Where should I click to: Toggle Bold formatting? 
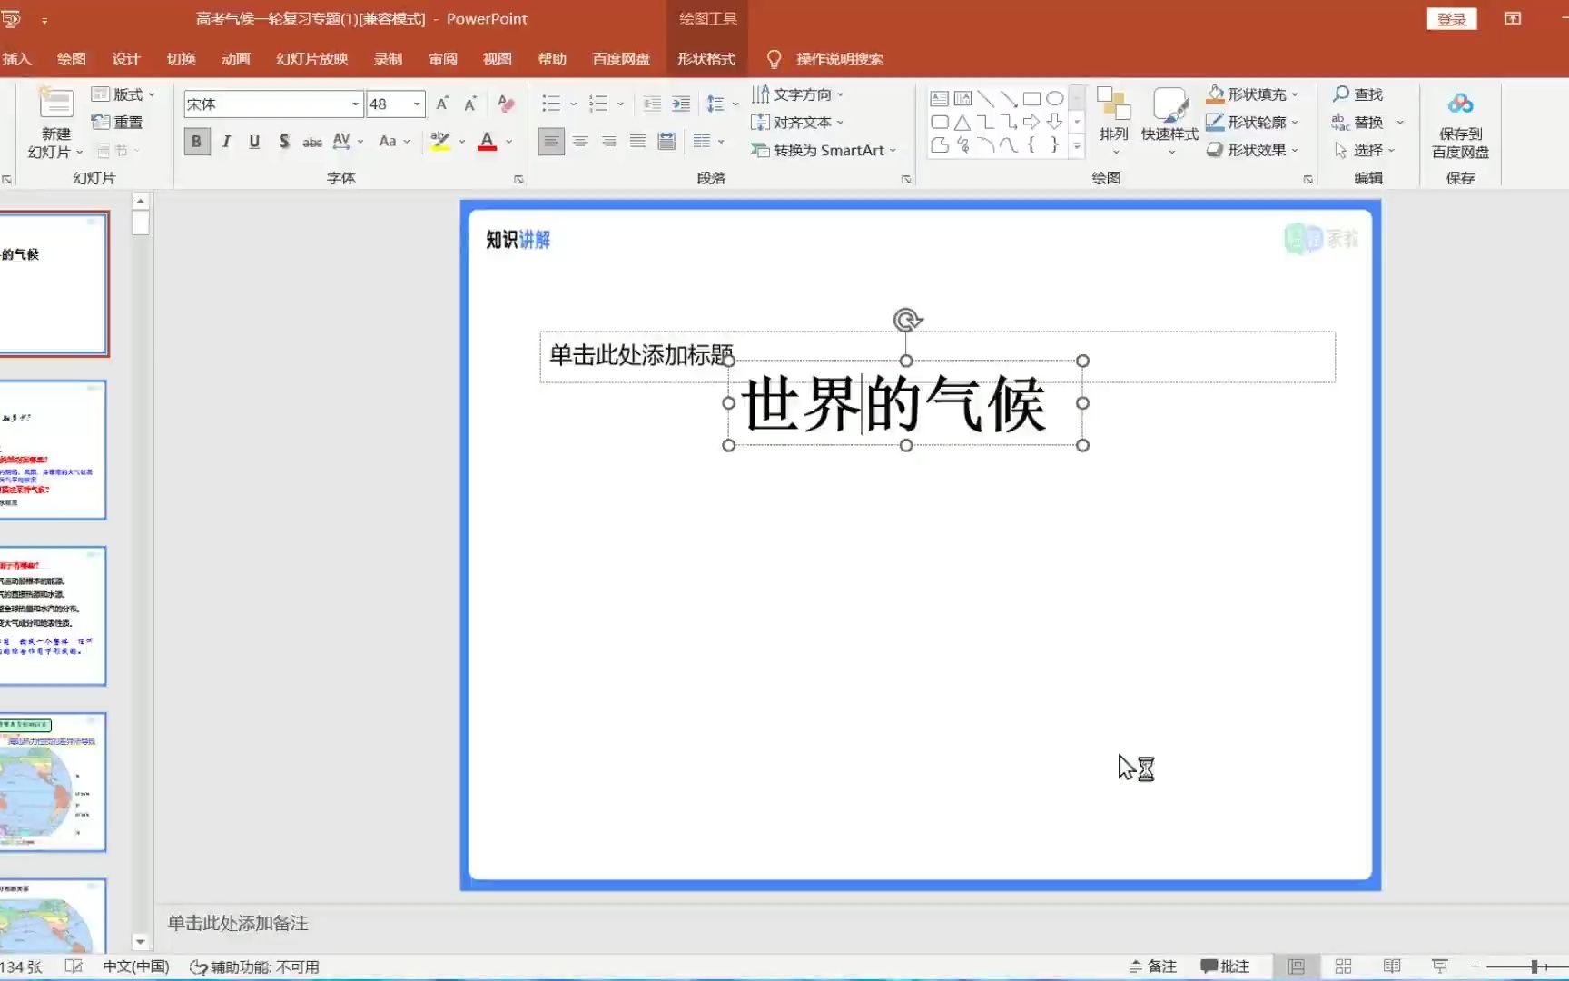click(x=196, y=142)
